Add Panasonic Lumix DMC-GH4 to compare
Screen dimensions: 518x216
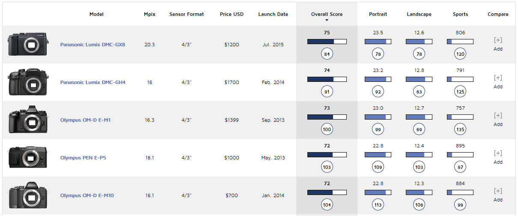pos(498,81)
